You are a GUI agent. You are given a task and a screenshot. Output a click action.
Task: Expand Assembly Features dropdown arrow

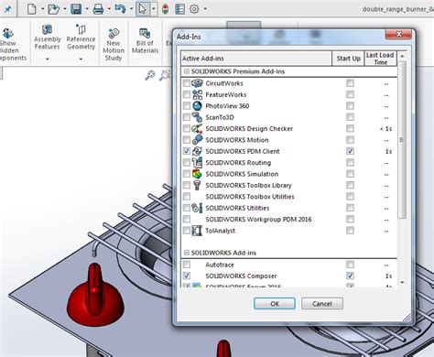point(48,59)
